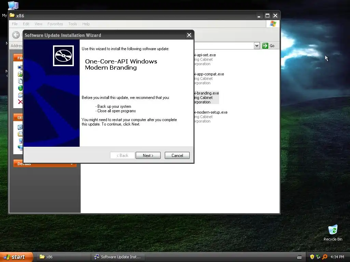Open the View menu in x86 window
This screenshot has width=350, height=262.
click(38, 24)
